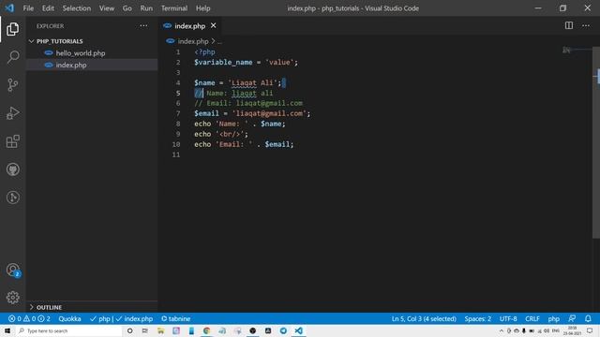Click the index.php check status item
The image size is (600, 337).
click(134, 318)
